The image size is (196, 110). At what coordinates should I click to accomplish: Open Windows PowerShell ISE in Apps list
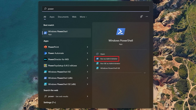66,72
